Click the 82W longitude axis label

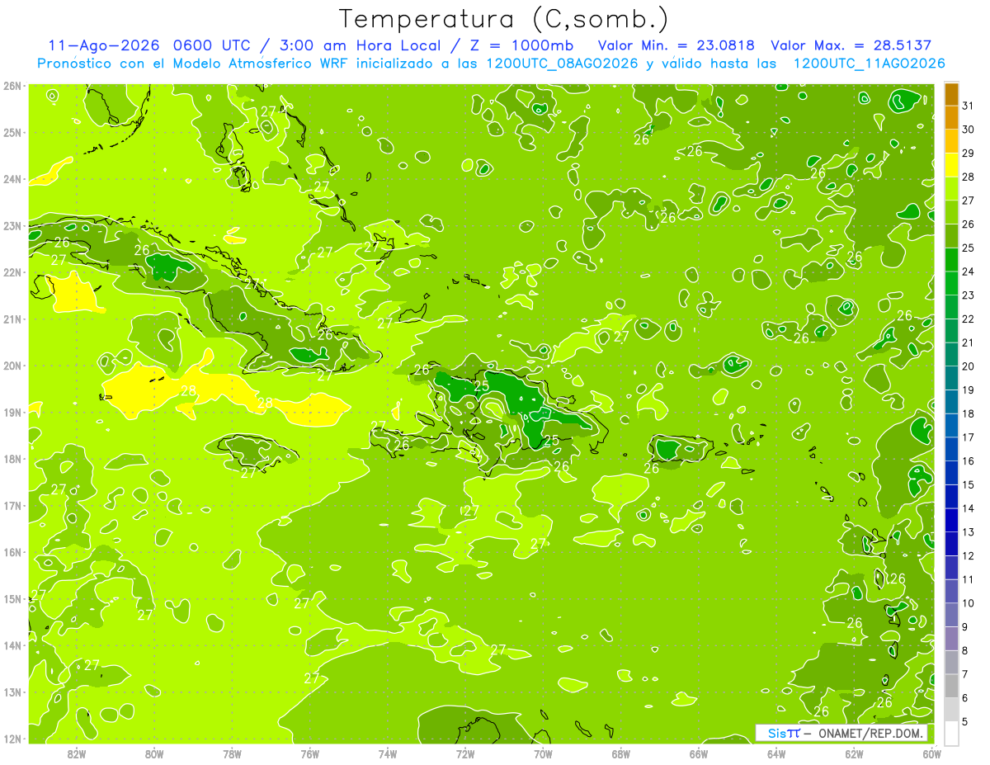77,753
